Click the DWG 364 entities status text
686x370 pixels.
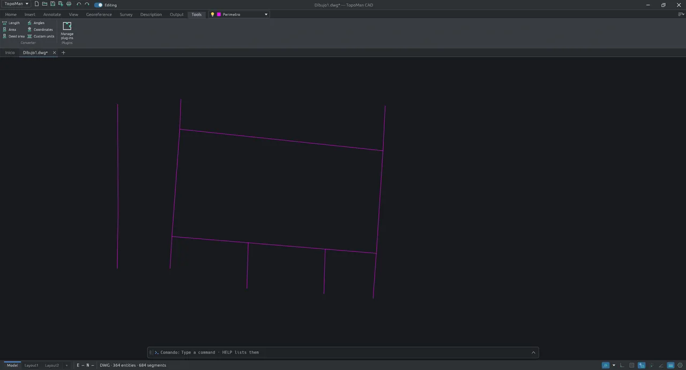point(133,365)
